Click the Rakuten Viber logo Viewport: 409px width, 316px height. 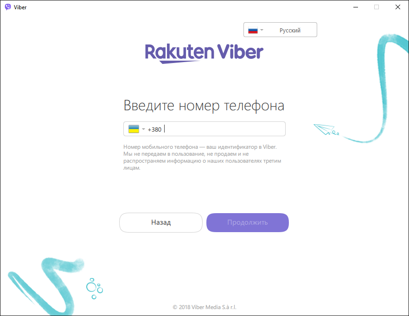pyautogui.click(x=204, y=53)
